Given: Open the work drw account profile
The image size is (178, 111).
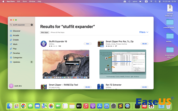Looking at the screenshot, I should click(18, 86).
